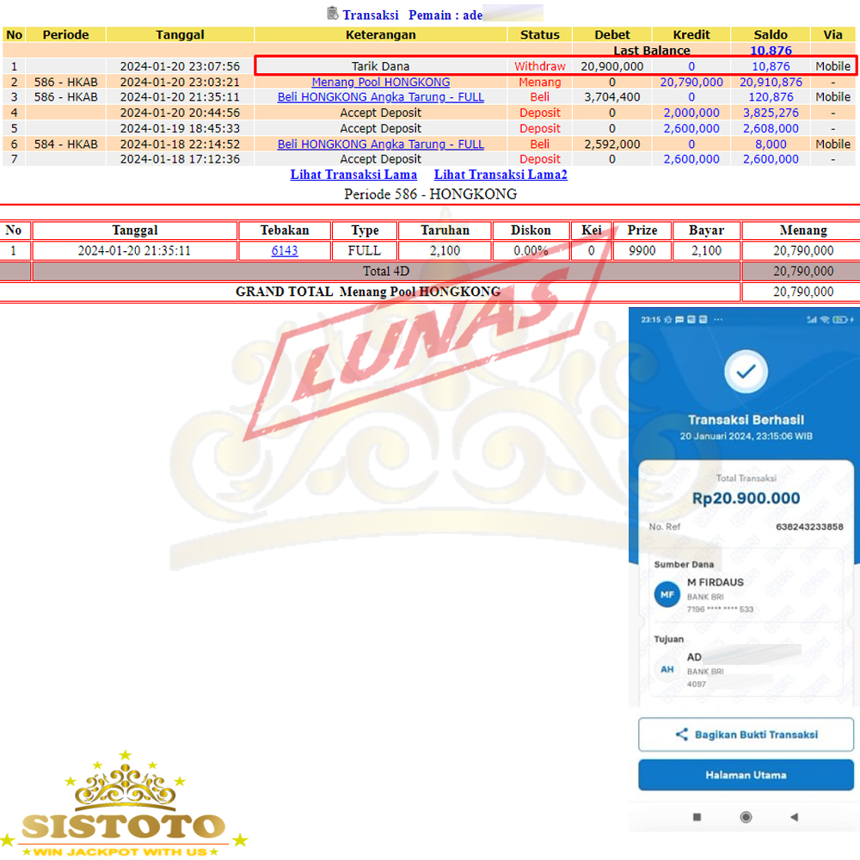
Task: Open period 586 Beli HONGKONG Angka Tarung link
Action: point(380,97)
